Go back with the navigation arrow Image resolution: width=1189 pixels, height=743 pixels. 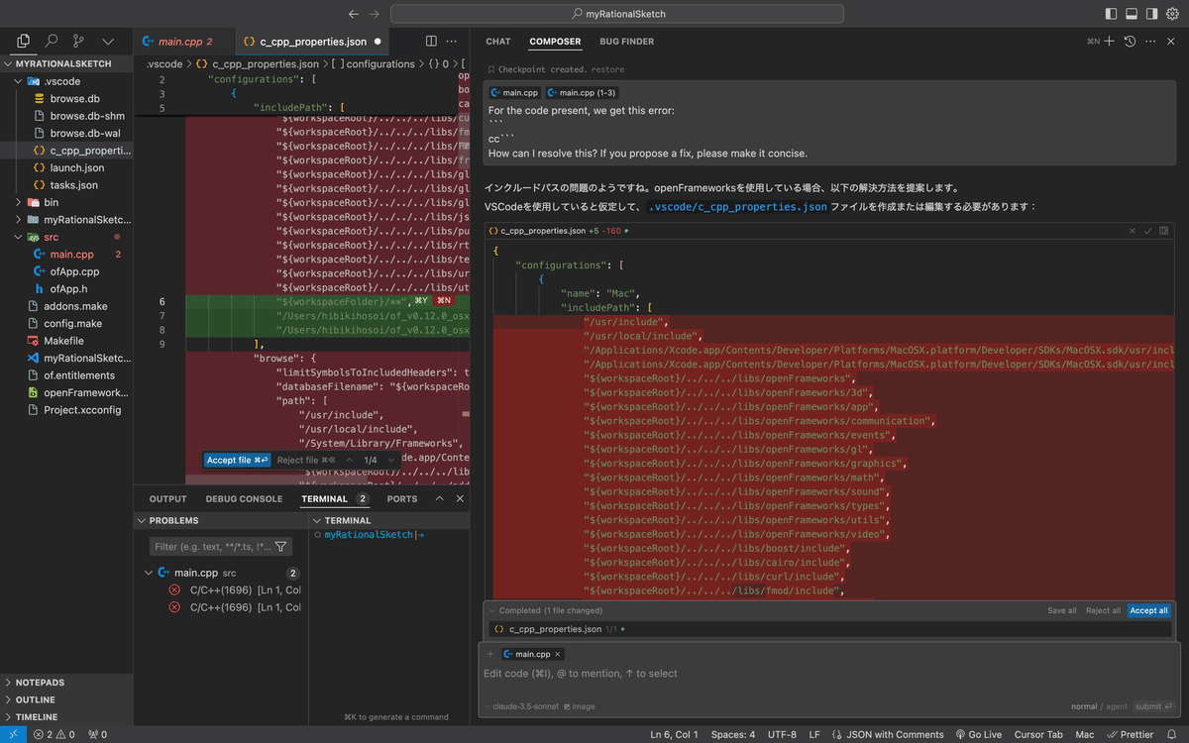(x=354, y=14)
